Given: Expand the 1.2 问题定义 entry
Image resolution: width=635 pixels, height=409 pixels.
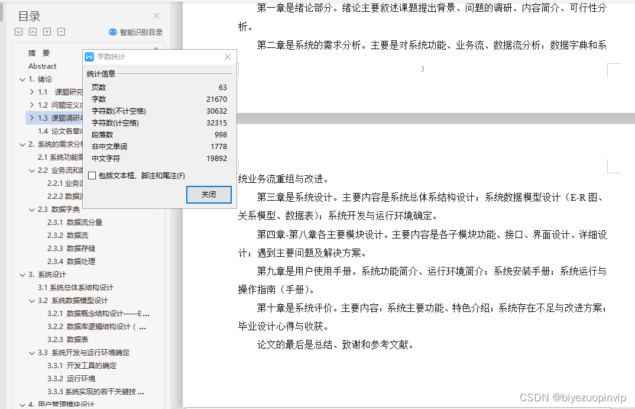Looking at the screenshot, I should click(32, 105).
